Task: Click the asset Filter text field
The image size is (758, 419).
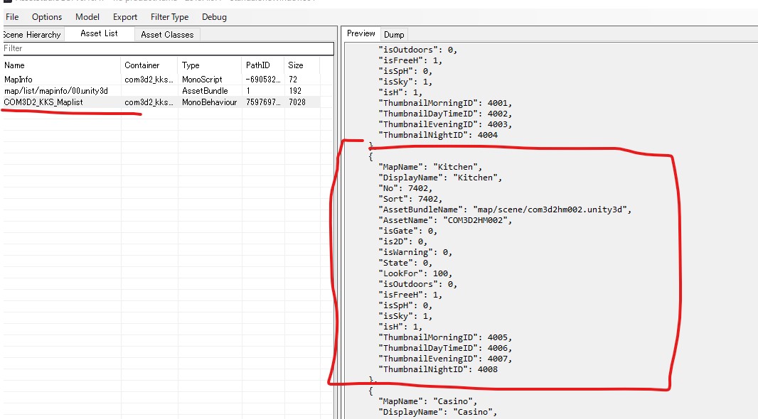Action: click(x=168, y=48)
